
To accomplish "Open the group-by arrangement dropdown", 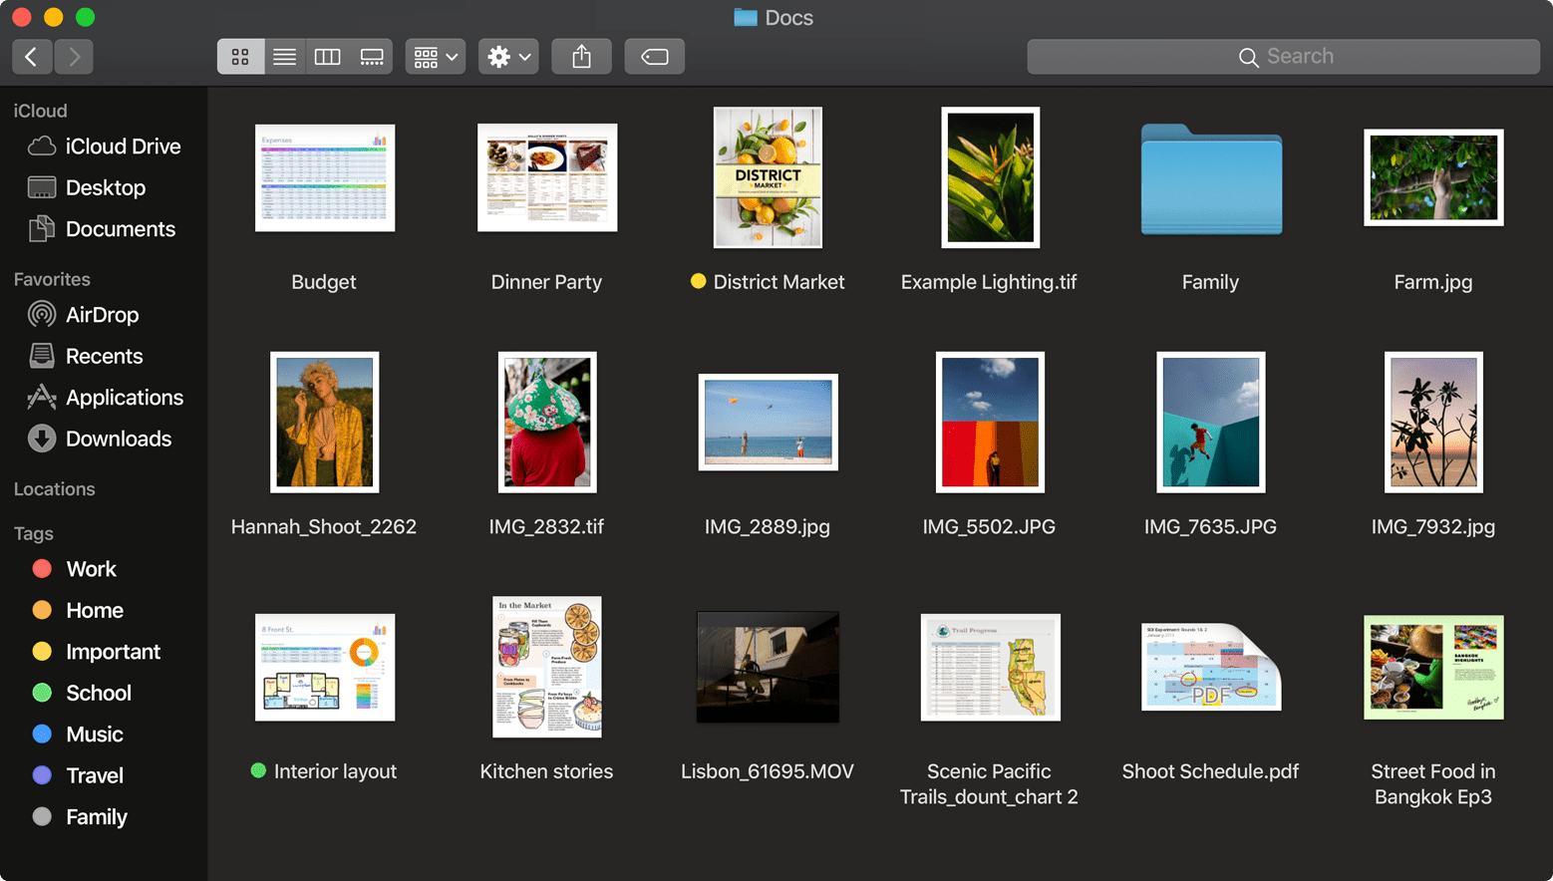I will [436, 57].
